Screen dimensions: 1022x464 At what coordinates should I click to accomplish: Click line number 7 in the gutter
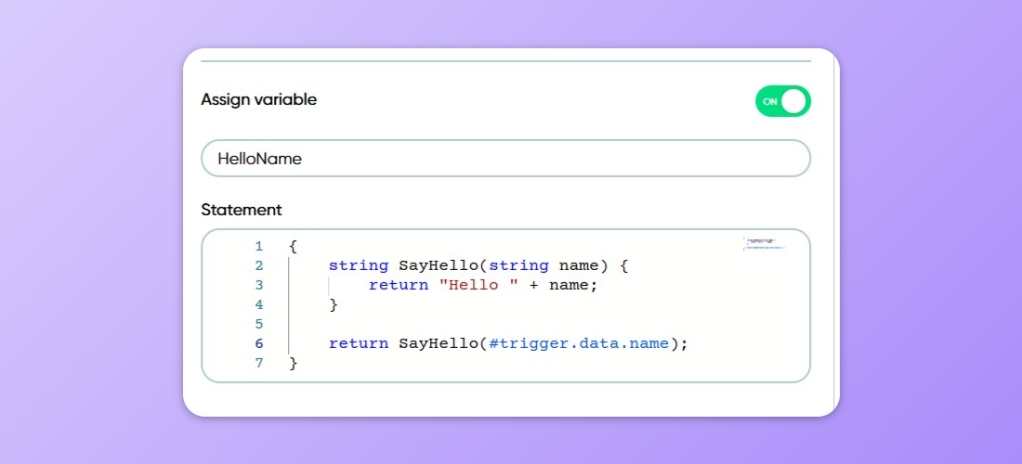tap(258, 364)
